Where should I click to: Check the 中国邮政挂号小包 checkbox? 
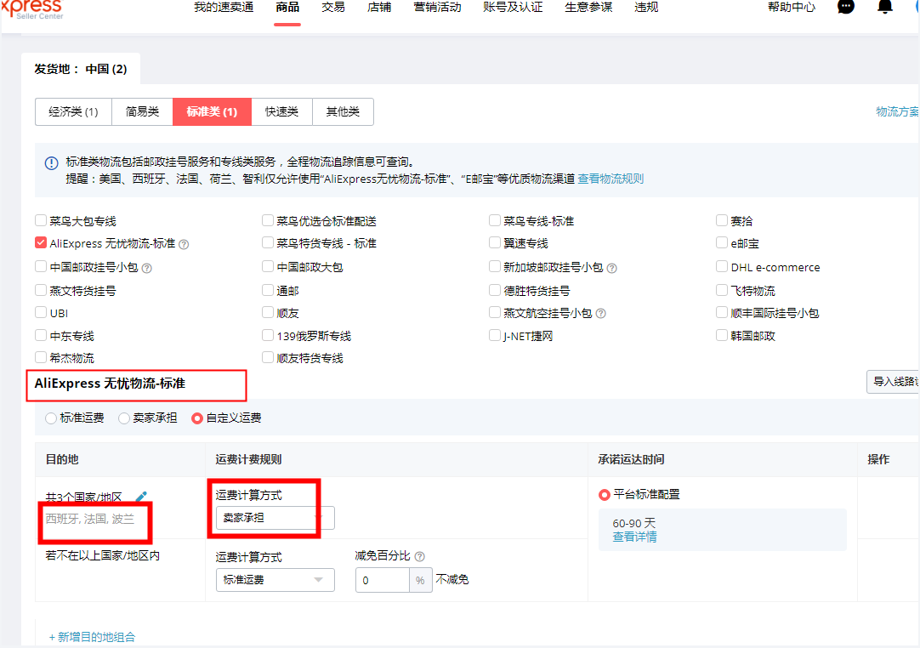coord(41,266)
